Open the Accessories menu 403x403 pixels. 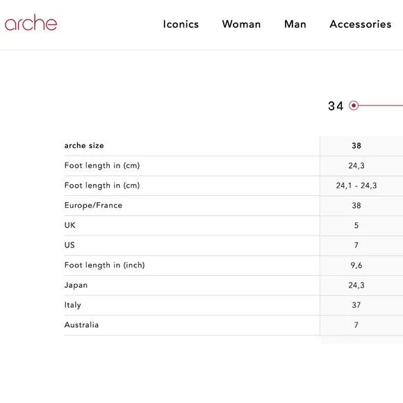(361, 24)
